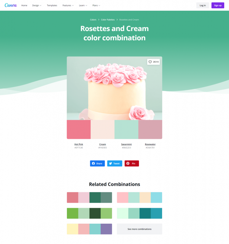
Task: Go to Home in navigation
Action: pyautogui.click(x=24, y=5)
